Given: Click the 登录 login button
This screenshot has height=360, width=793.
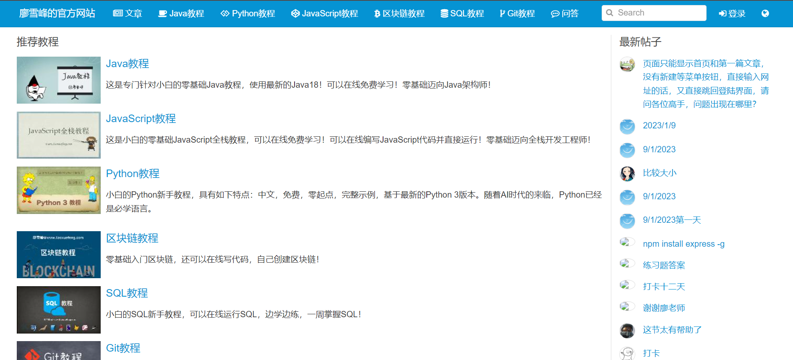Looking at the screenshot, I should tap(732, 13).
